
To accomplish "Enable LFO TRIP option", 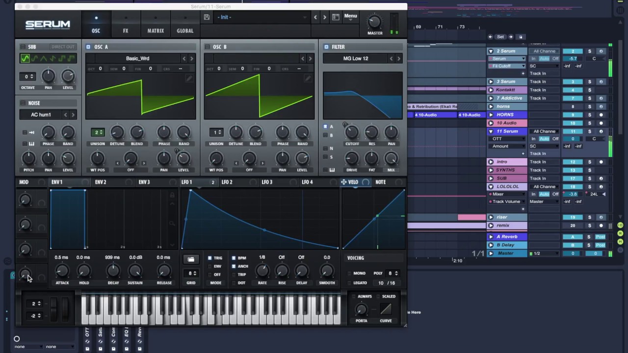I will (234, 275).
